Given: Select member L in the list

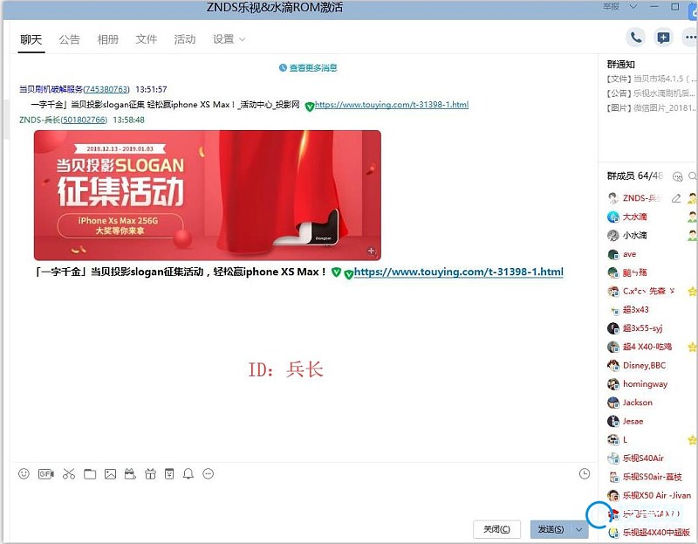Looking at the screenshot, I should (649, 440).
